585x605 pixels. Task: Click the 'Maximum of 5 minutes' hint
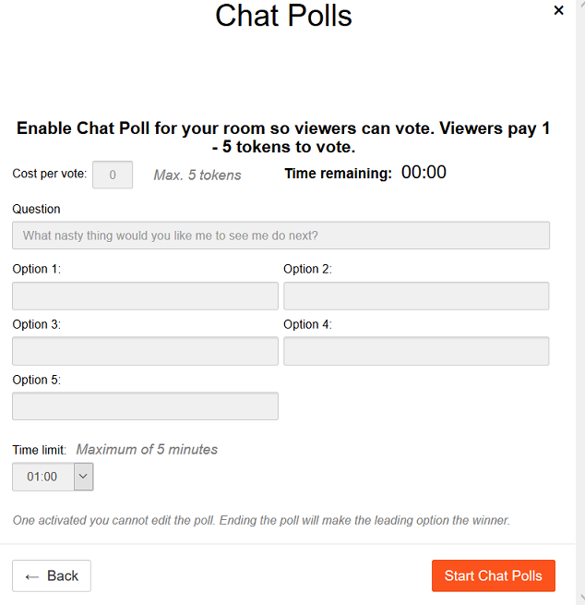147,450
